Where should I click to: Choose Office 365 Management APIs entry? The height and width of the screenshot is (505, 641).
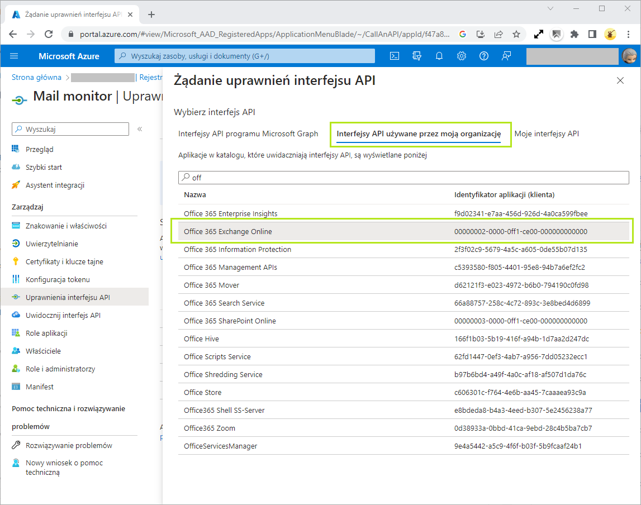tap(230, 268)
